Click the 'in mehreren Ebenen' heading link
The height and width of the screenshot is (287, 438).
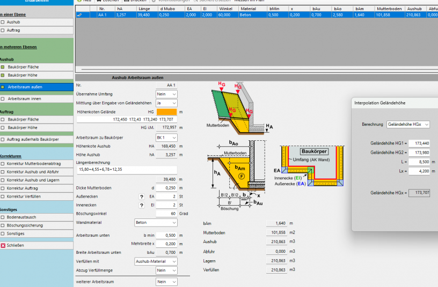[x=18, y=47]
